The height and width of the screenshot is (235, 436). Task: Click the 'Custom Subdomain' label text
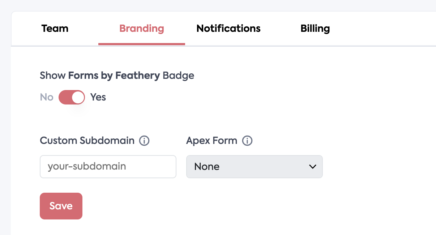[87, 141]
